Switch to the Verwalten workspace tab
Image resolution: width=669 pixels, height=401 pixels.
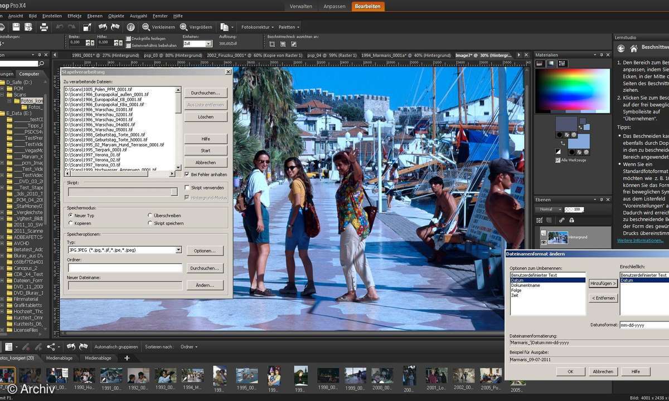pyautogui.click(x=301, y=6)
